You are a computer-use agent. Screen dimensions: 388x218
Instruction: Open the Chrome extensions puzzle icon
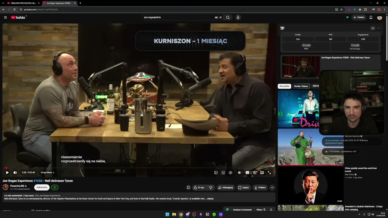tap(365, 9)
